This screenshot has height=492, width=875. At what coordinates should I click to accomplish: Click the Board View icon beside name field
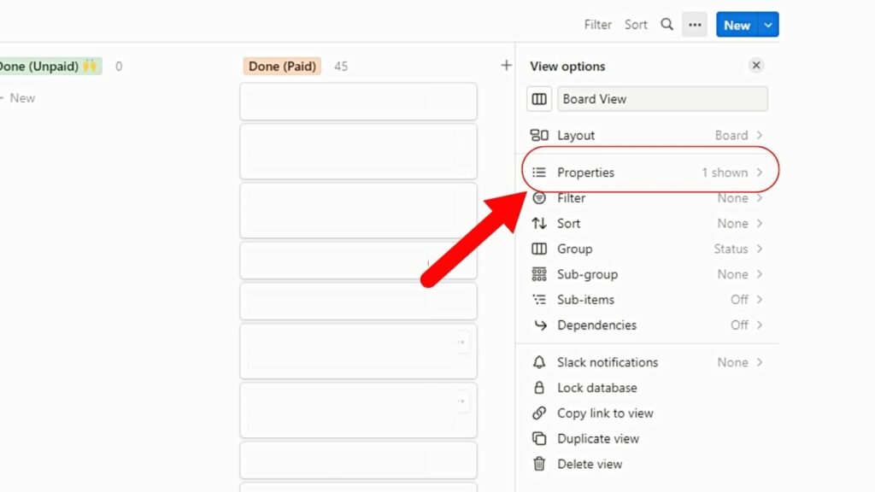pyautogui.click(x=539, y=99)
